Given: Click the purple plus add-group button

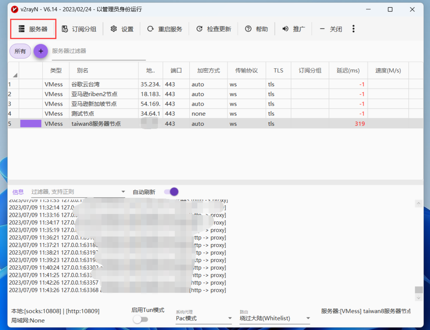Looking at the screenshot, I should coord(41,51).
